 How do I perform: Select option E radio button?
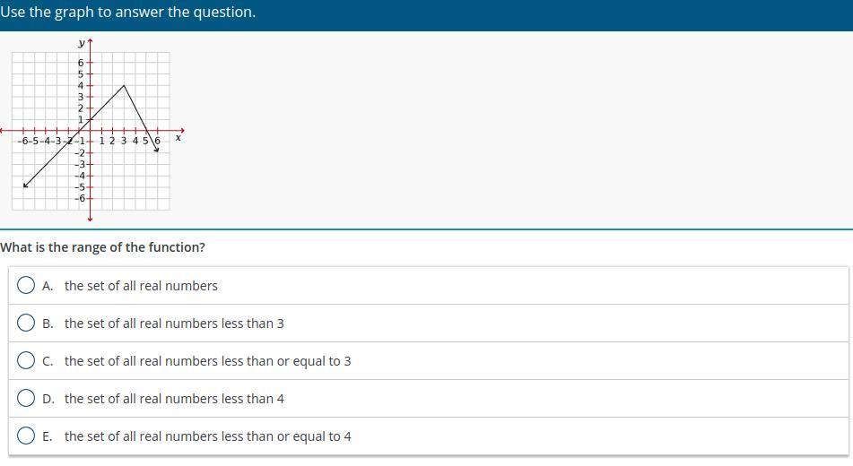click(26, 436)
